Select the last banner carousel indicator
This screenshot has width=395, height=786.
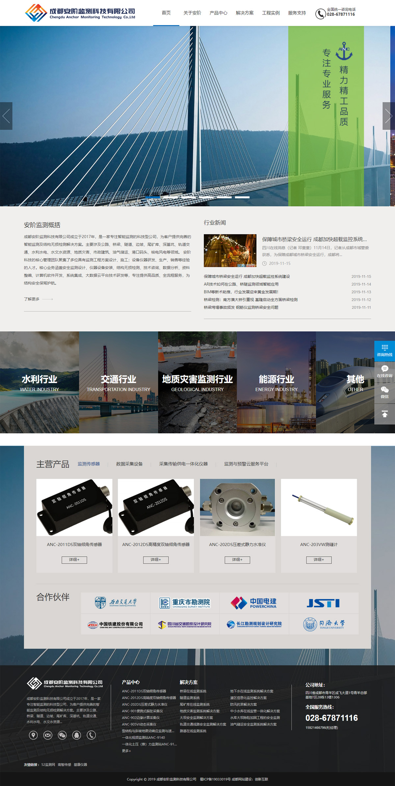[242, 197]
